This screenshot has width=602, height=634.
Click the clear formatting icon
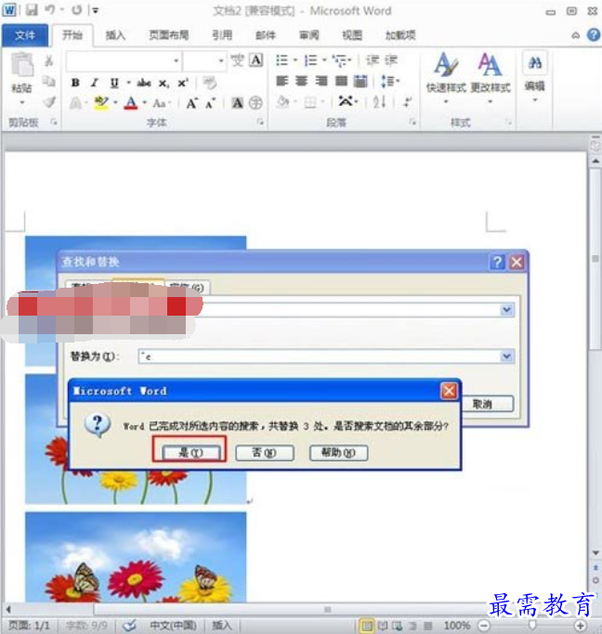(x=210, y=83)
